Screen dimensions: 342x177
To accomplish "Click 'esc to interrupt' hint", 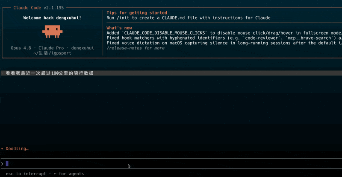I will point(26,174).
